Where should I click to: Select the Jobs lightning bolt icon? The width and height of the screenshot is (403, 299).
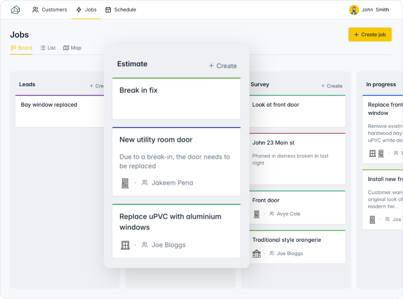point(78,9)
